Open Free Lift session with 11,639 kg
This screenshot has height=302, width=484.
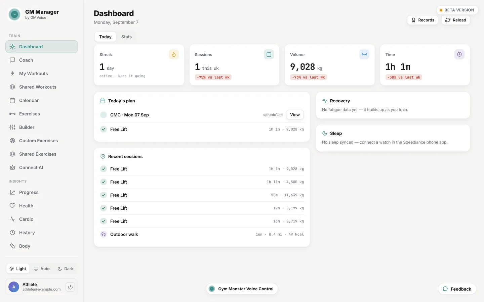click(x=202, y=195)
